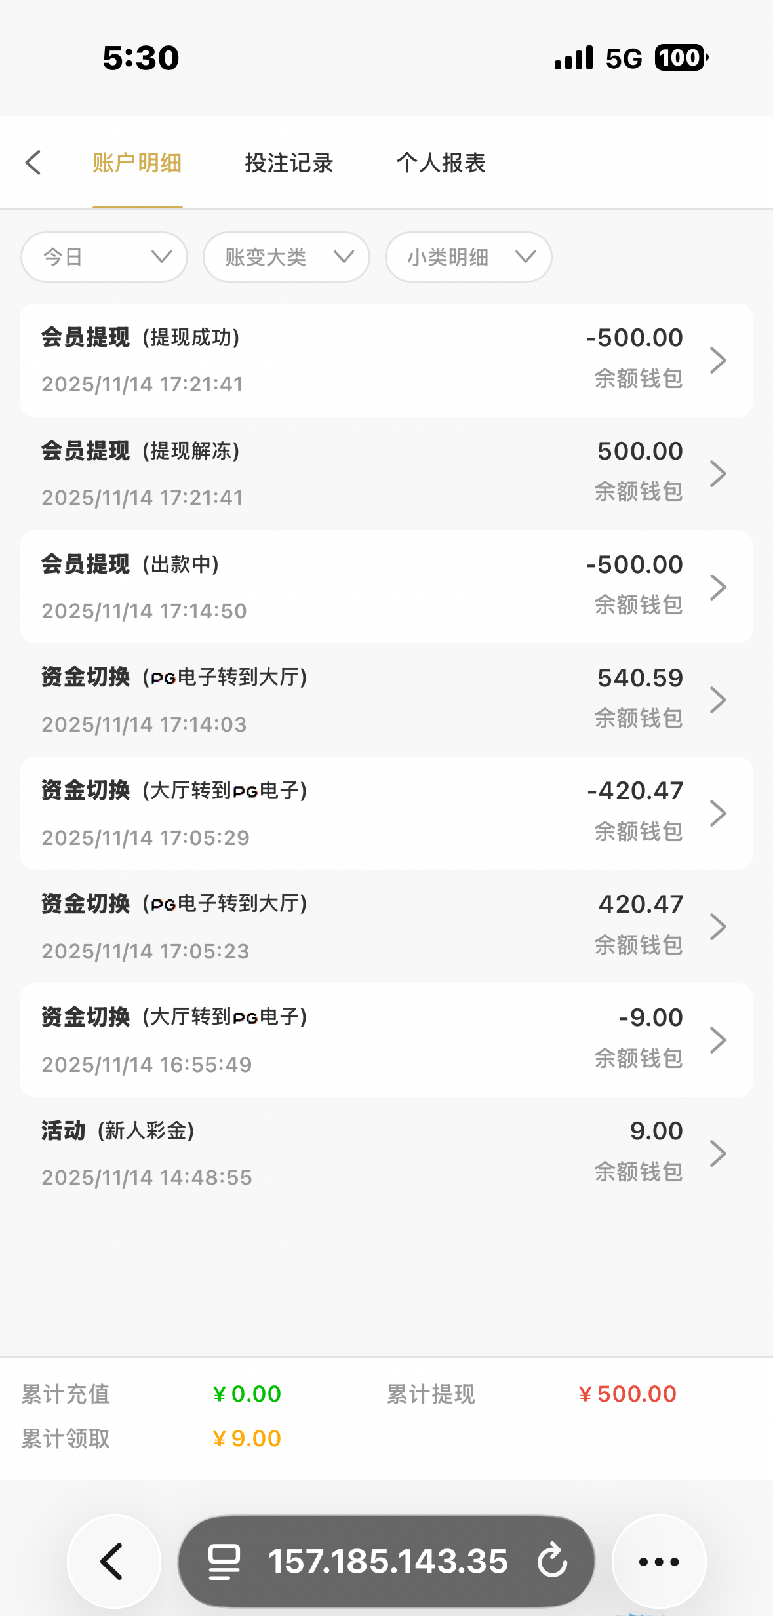The height and width of the screenshot is (1616, 773).
Task: Open the three-dots browser menu
Action: 658,1561
